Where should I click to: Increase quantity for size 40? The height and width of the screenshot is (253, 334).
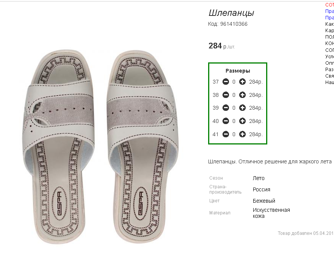pos(242,121)
